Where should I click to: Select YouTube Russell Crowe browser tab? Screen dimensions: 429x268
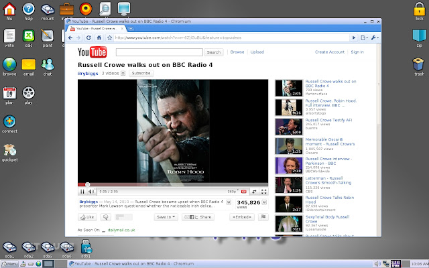click(x=97, y=28)
